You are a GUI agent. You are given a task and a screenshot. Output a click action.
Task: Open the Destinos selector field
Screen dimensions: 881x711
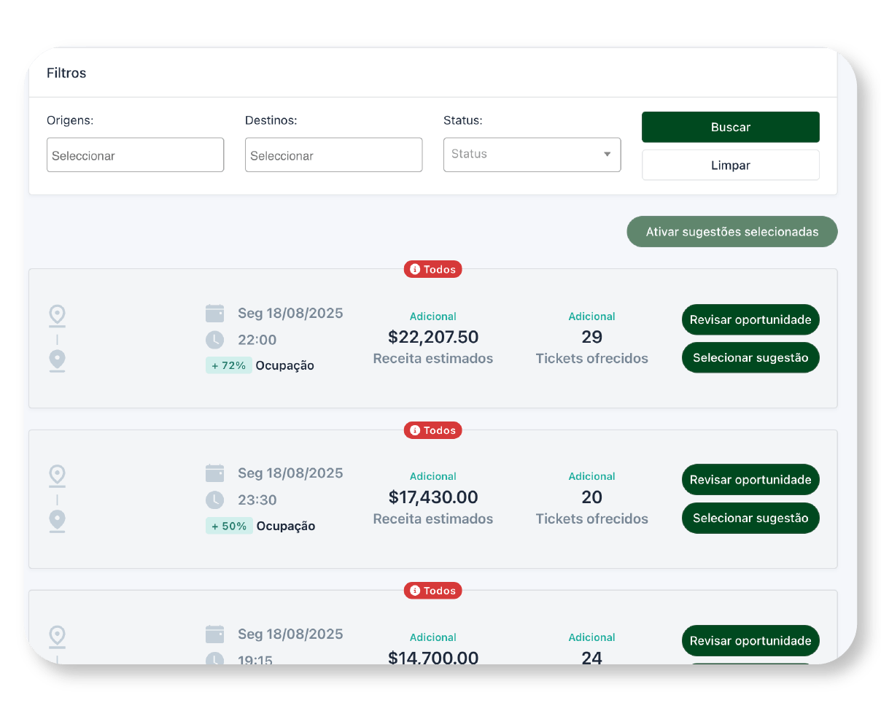point(333,155)
